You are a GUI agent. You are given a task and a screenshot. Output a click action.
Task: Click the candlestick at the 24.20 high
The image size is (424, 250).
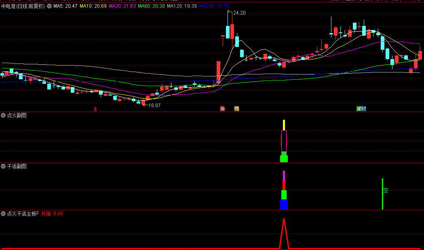point(228,32)
